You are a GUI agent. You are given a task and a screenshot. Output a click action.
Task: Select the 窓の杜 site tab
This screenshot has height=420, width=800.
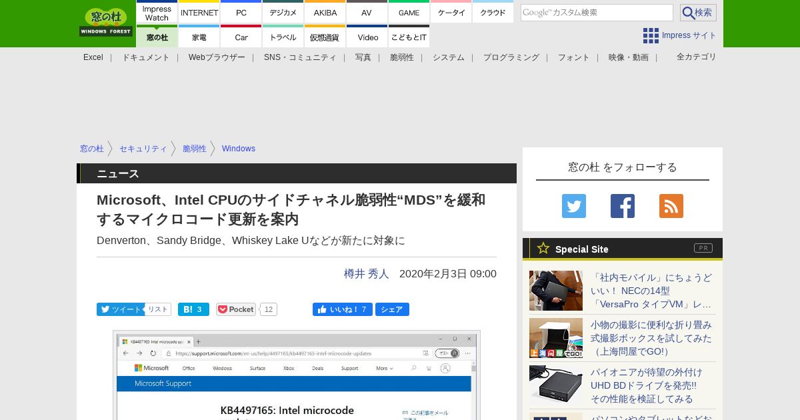click(x=157, y=37)
